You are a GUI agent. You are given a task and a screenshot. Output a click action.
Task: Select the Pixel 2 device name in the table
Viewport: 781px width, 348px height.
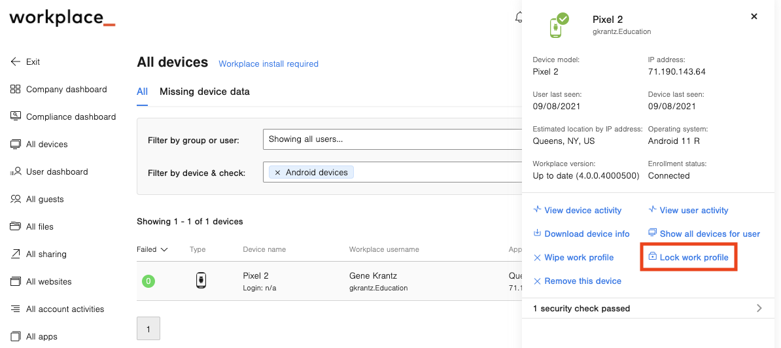pos(256,275)
